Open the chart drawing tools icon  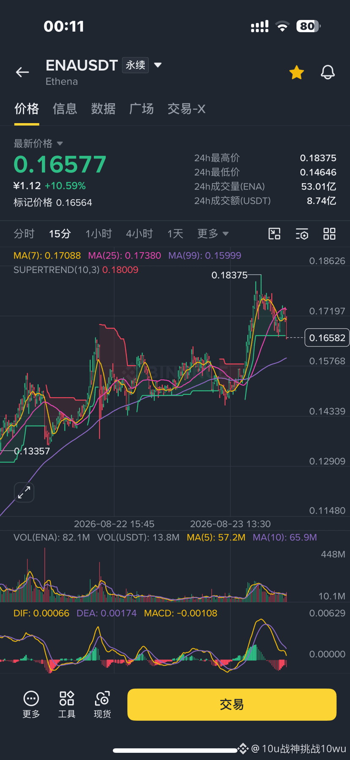pos(274,234)
